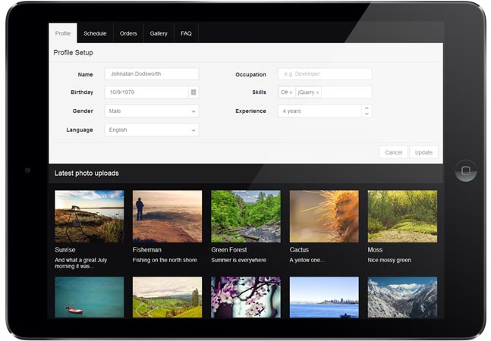The width and height of the screenshot is (491, 341).
Task: Remove the C# skill tag
Action: (291, 92)
